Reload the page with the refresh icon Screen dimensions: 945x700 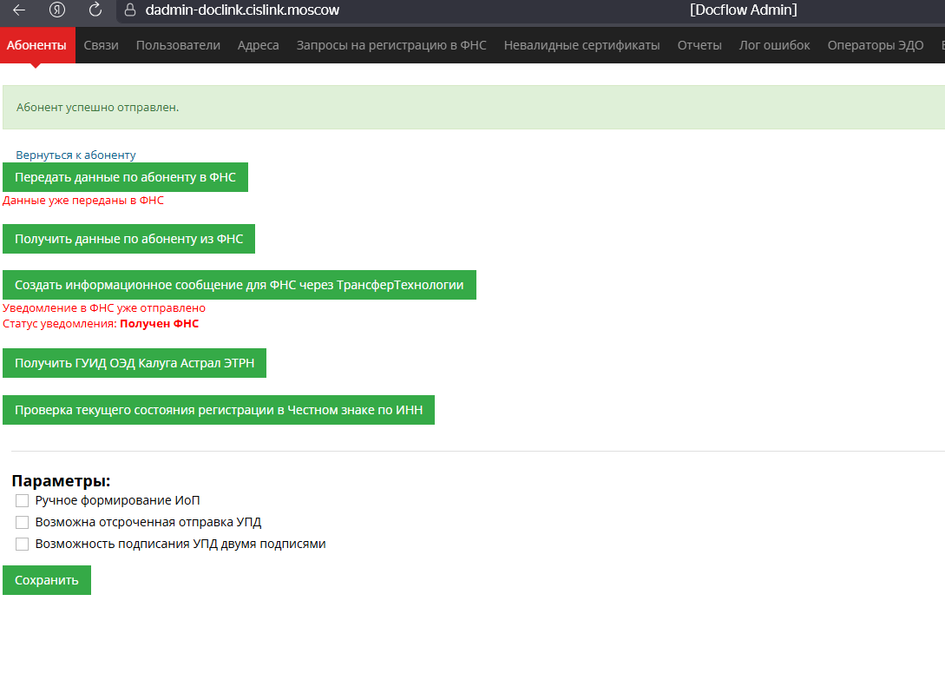[x=95, y=10]
